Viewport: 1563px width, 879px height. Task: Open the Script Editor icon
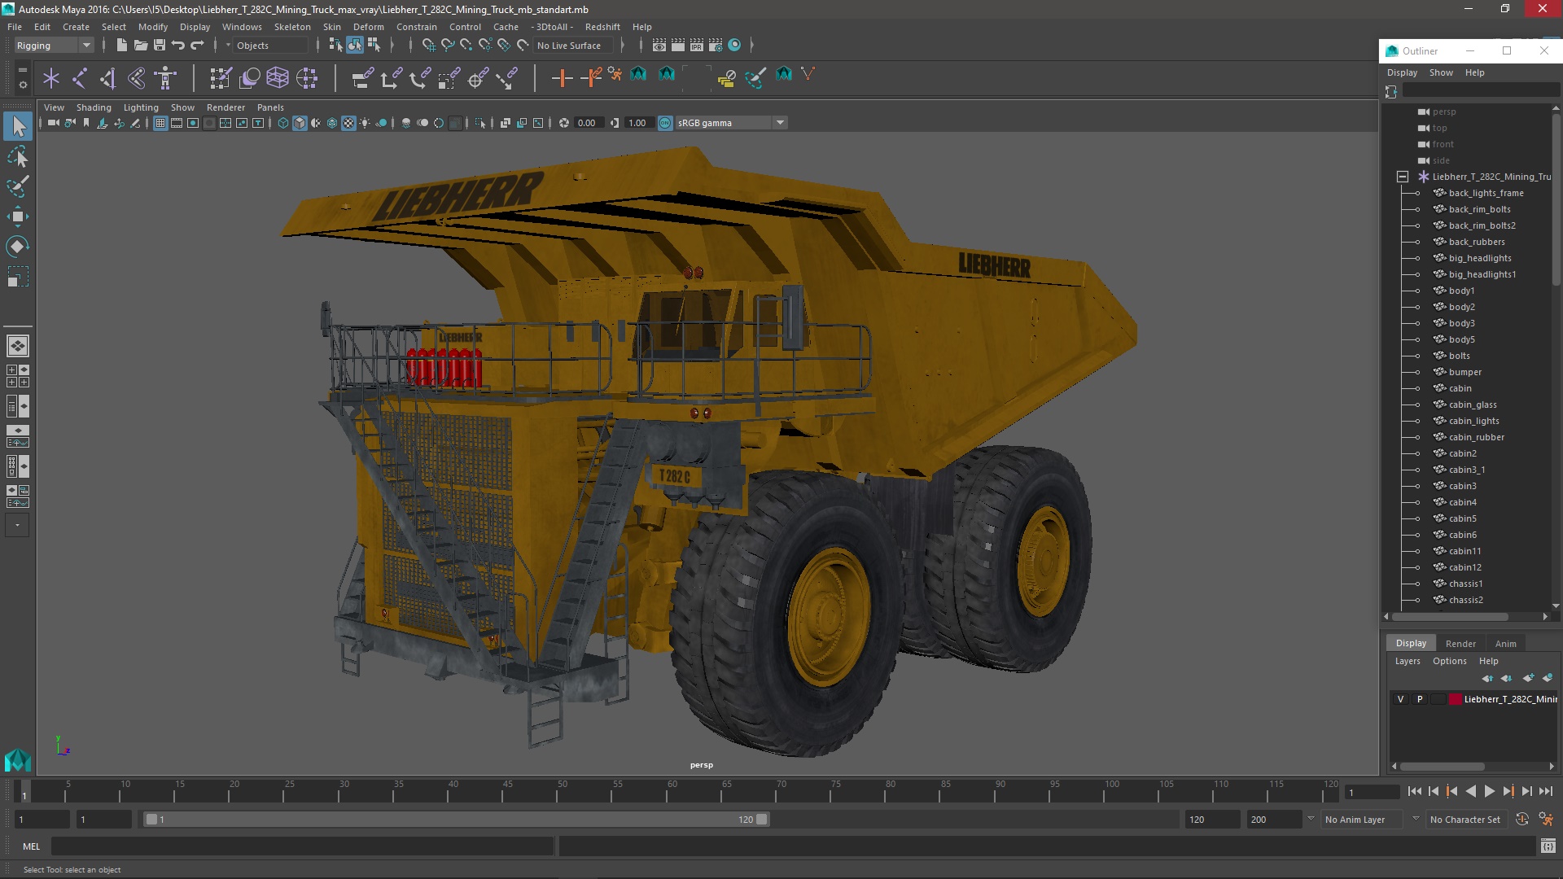click(1548, 846)
